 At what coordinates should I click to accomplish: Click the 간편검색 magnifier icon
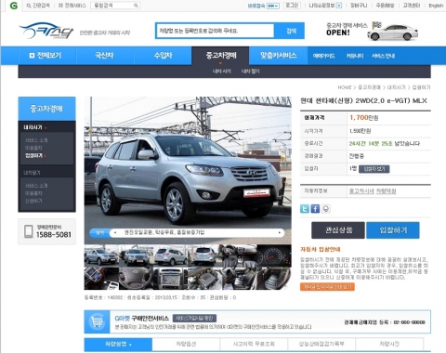pos(29,6)
